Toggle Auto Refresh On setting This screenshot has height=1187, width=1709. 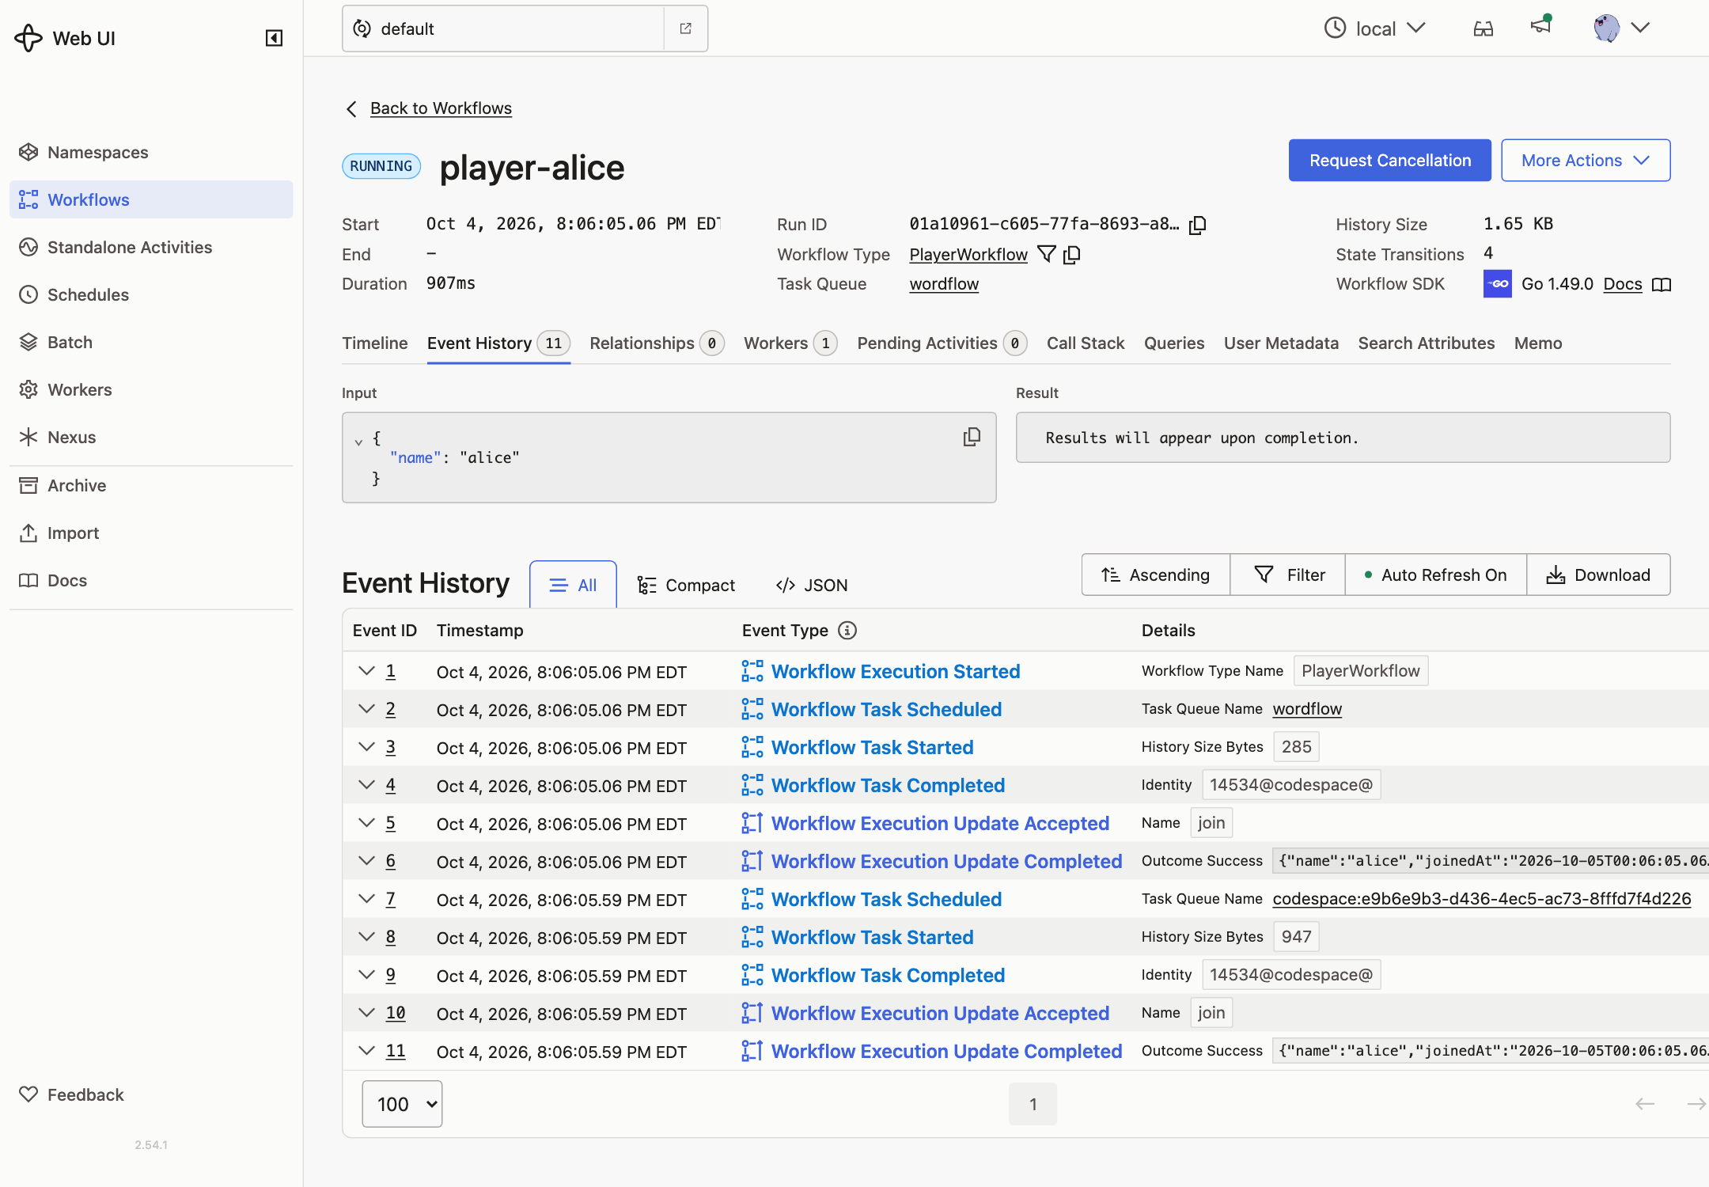click(1435, 575)
